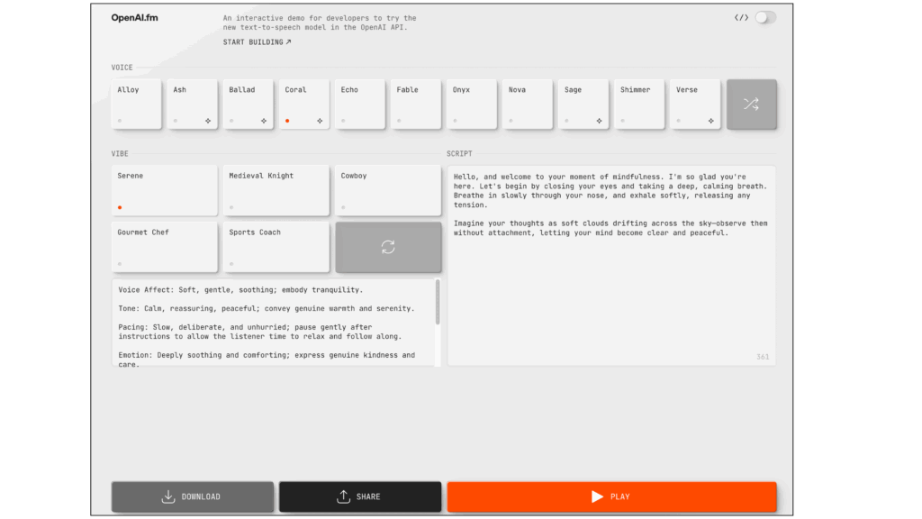Select the Nova voice card
The width and height of the screenshot is (922, 519).
[528, 103]
